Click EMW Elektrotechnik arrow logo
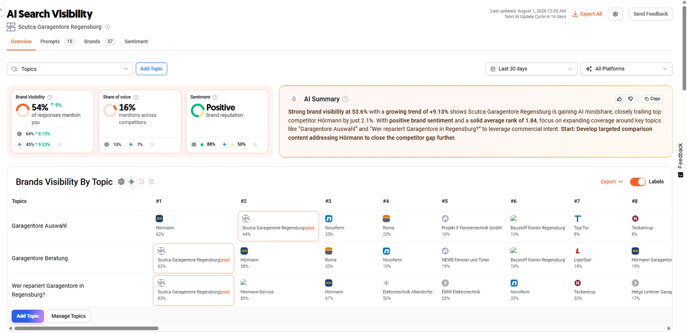The height and width of the screenshot is (333, 687). coord(445,283)
